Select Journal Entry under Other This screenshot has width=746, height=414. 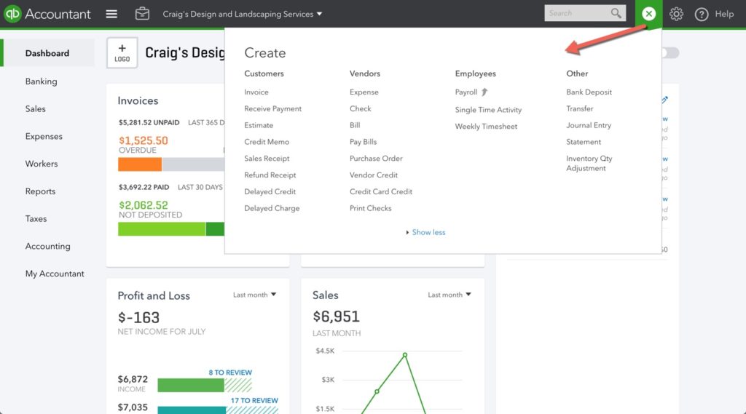[589, 125]
